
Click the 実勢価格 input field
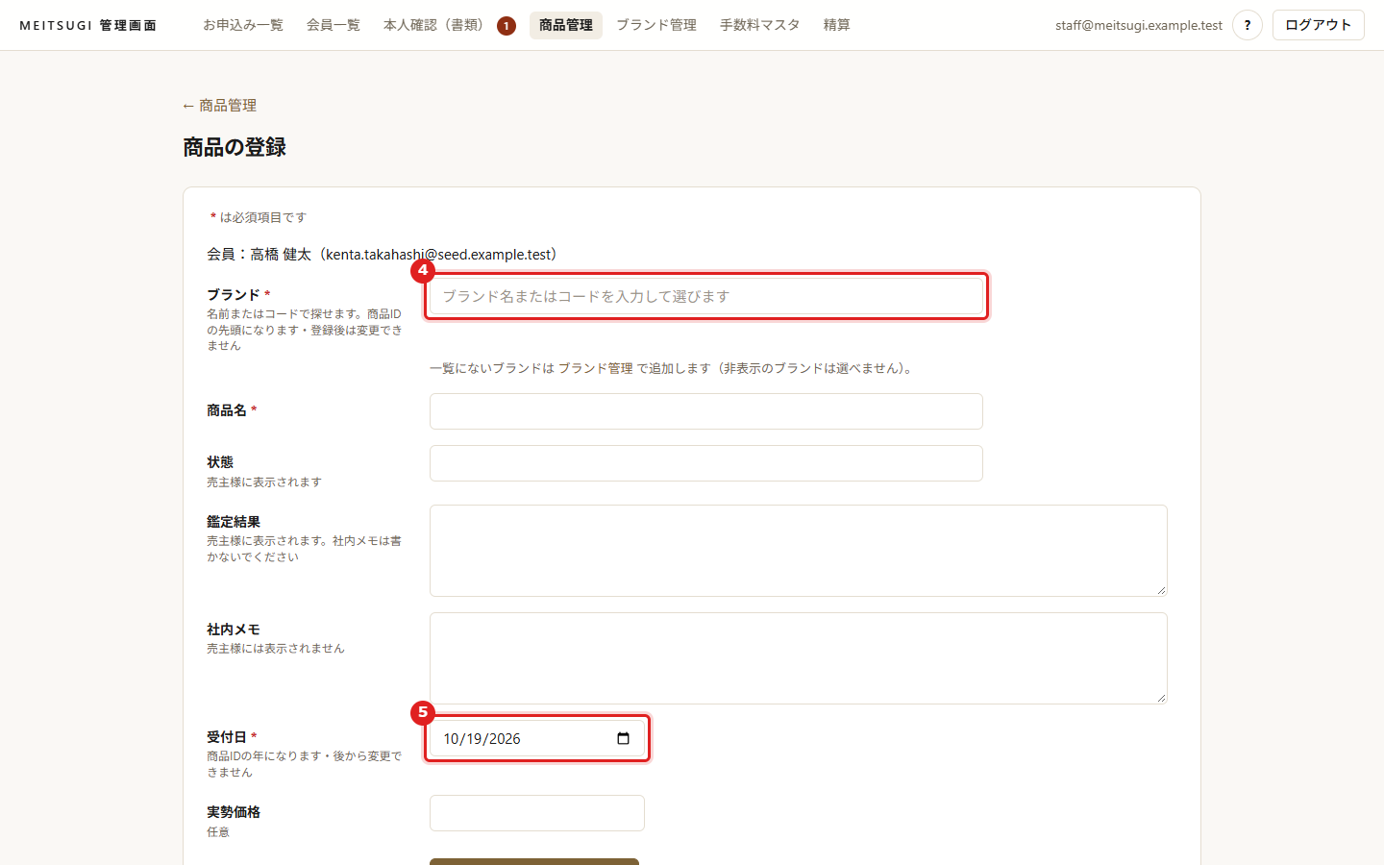point(537,813)
